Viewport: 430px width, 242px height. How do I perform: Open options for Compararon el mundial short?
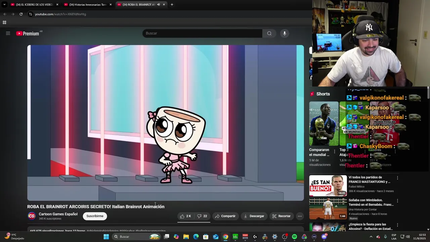pos(334,152)
